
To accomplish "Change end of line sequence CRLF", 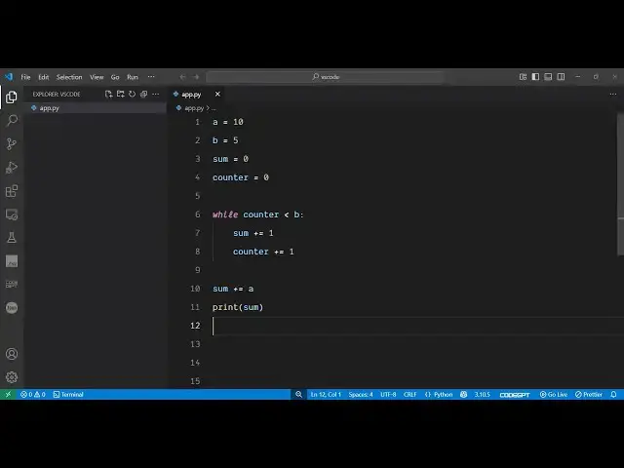I will (409, 394).
